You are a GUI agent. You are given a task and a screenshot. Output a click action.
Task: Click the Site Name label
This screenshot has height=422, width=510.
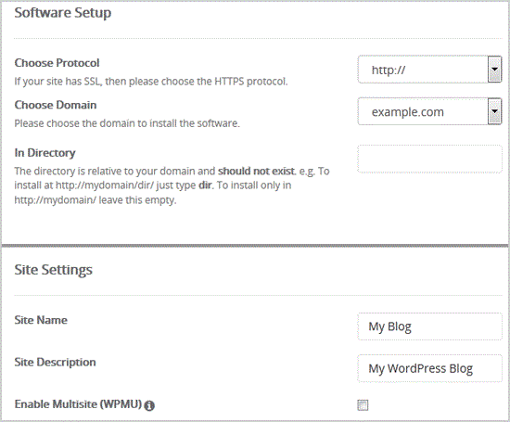[x=41, y=320]
